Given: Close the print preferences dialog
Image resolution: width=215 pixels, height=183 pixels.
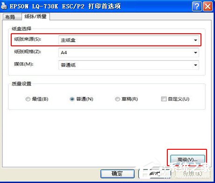Looking at the screenshot, I should coord(208,7).
